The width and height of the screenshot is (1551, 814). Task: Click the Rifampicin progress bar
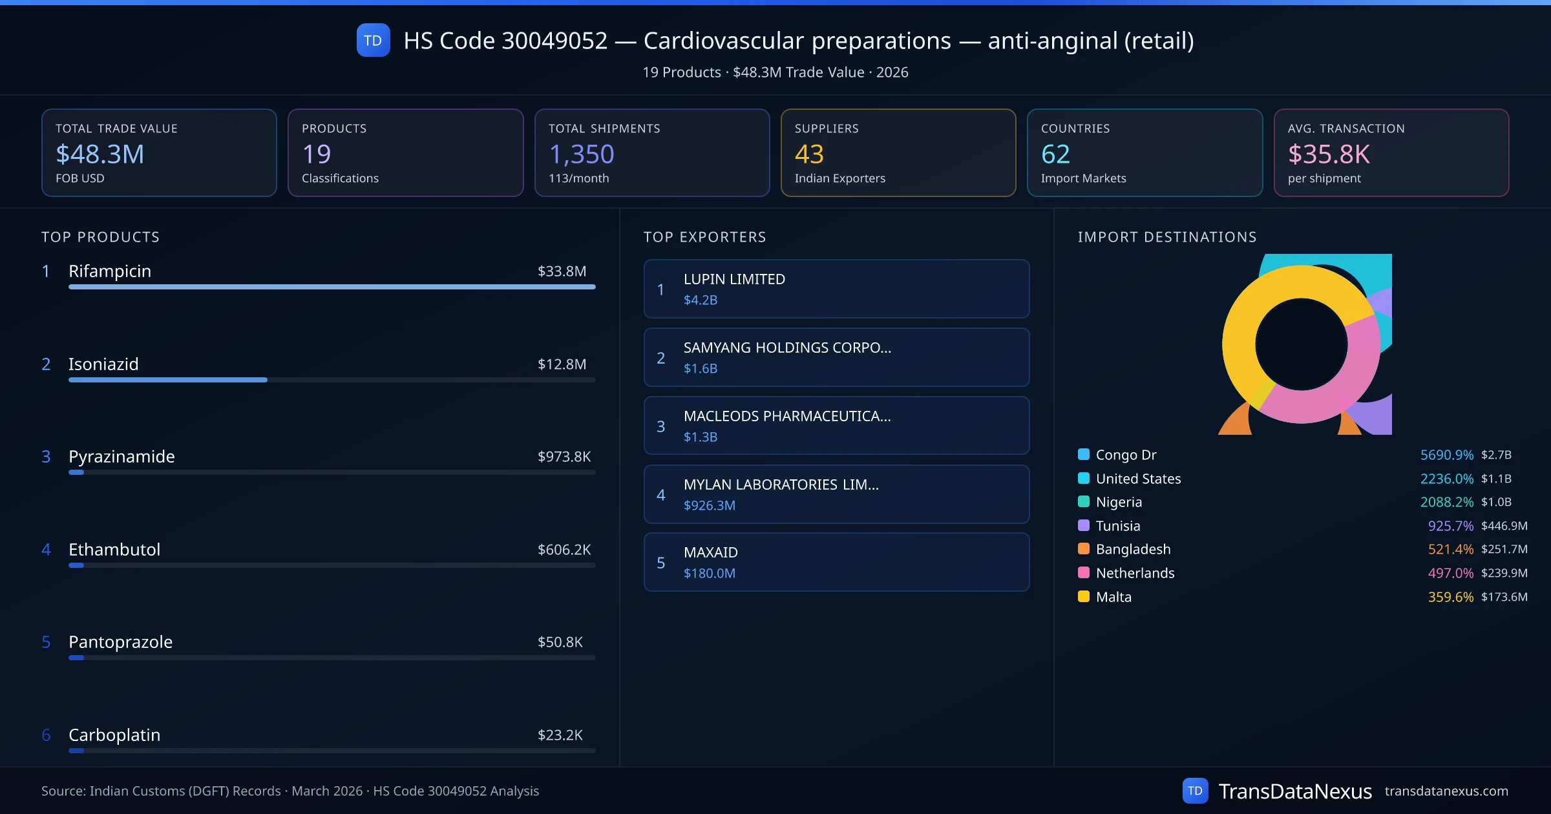click(x=332, y=287)
